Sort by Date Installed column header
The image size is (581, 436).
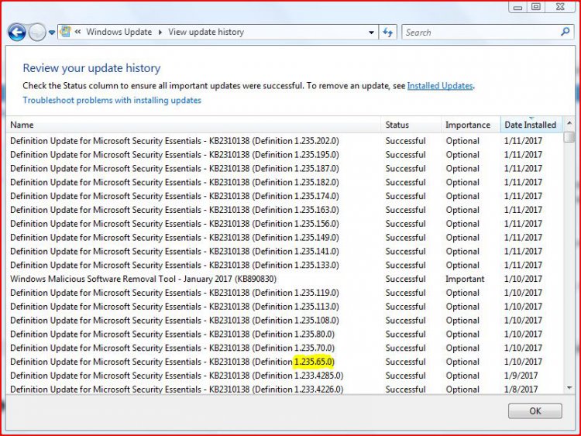tap(531, 125)
